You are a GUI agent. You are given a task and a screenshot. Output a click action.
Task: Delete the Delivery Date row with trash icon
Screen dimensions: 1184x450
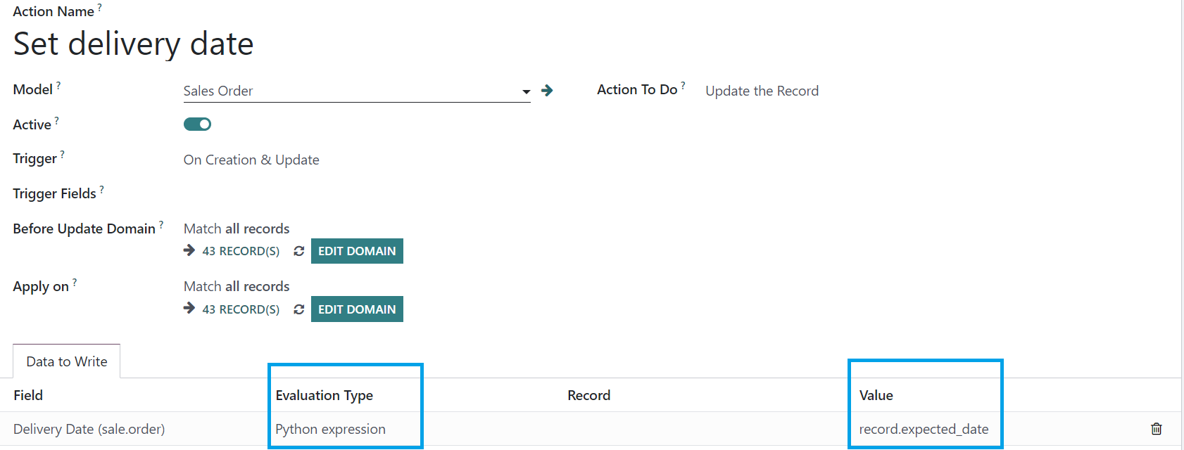point(1156,429)
